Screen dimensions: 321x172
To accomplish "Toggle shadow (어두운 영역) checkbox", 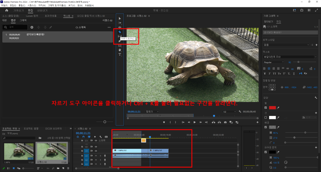I will tap(266, 152).
